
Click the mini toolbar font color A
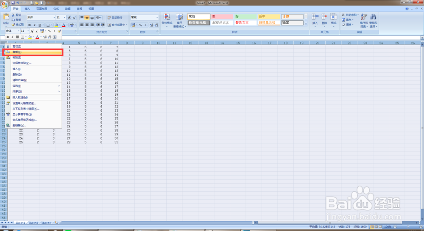[x=37, y=37]
